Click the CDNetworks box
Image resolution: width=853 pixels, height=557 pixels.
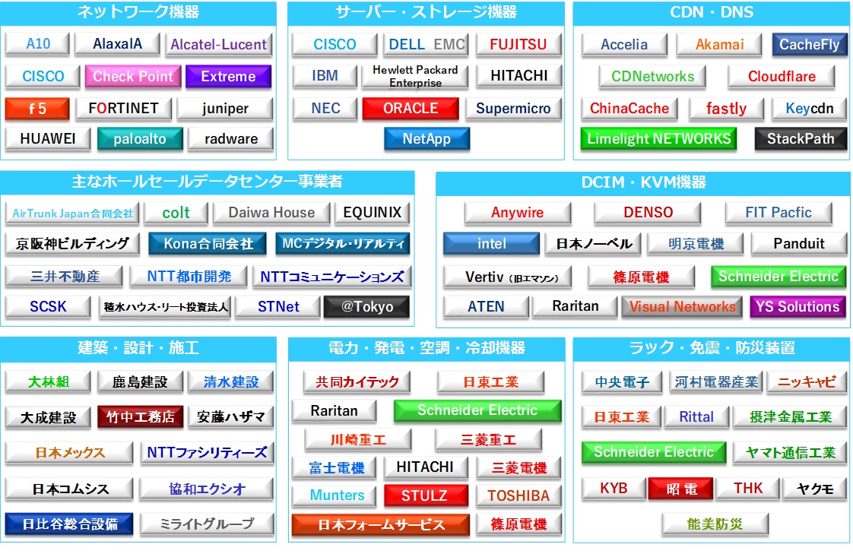click(653, 77)
